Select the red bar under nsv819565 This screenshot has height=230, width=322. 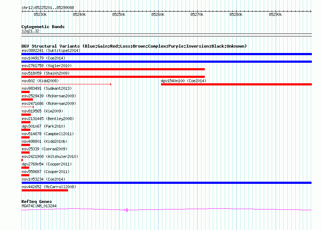(x=26, y=115)
